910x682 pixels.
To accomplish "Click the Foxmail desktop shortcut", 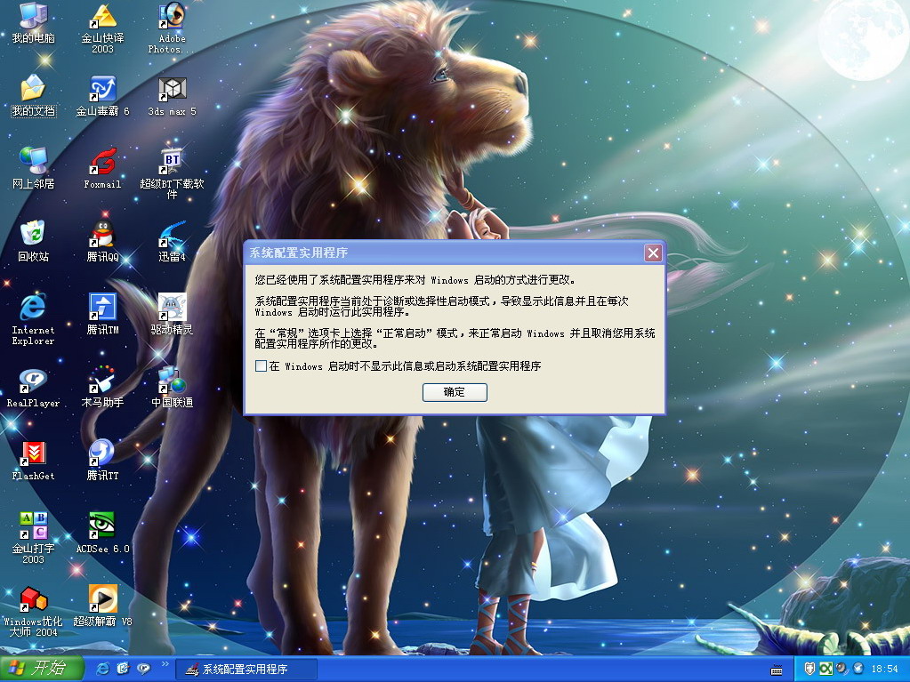I will pyautogui.click(x=102, y=168).
